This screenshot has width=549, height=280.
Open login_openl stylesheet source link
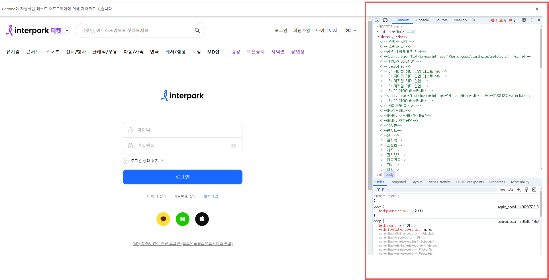coord(518,207)
